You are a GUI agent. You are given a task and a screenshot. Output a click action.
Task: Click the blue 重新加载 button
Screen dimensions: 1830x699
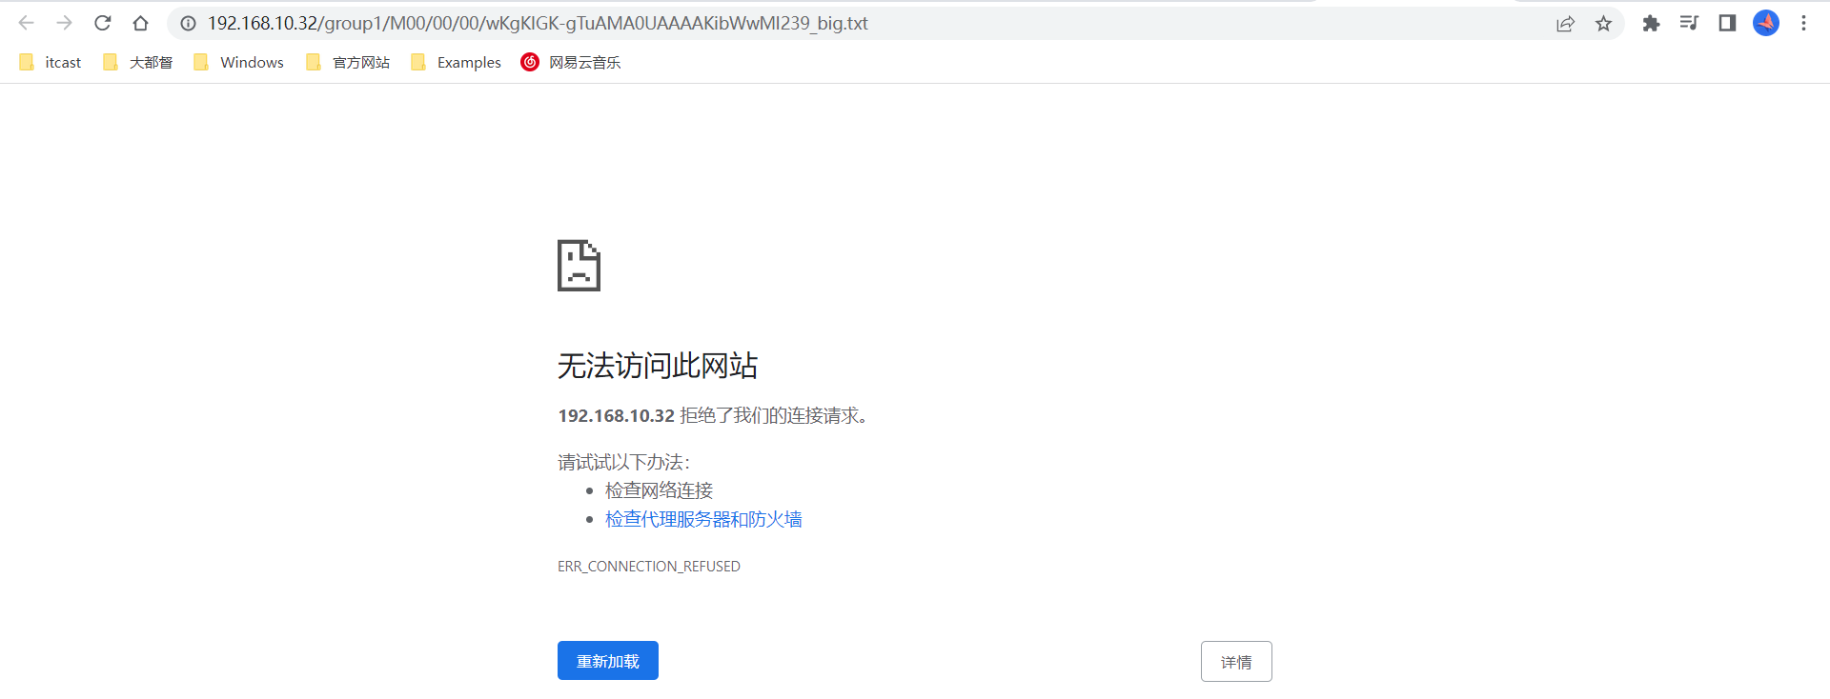pos(608,661)
